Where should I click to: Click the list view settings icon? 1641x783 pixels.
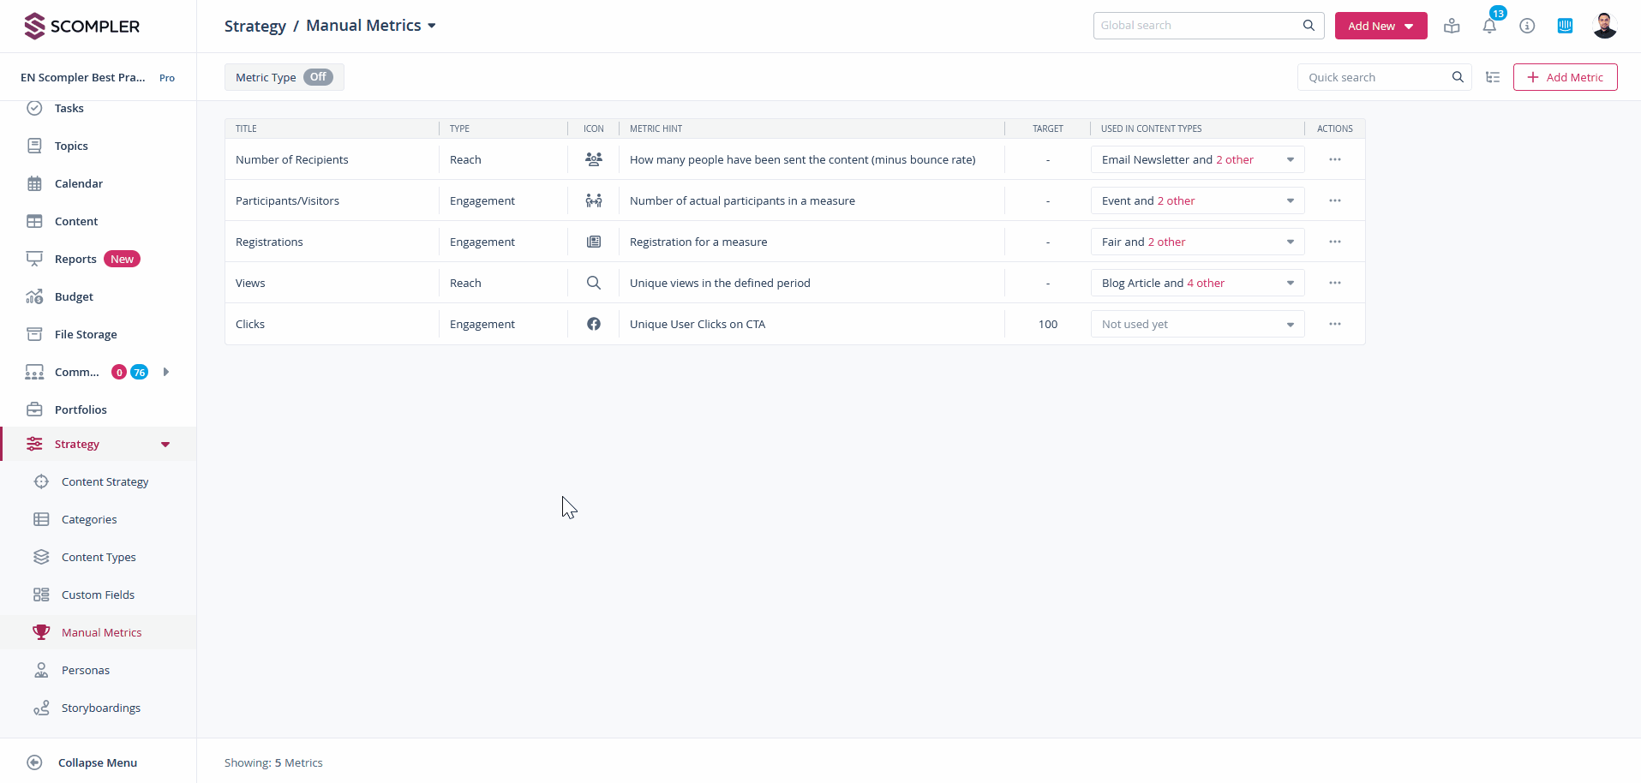1493,77
